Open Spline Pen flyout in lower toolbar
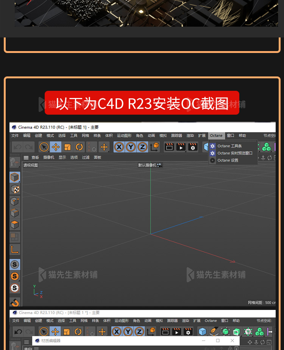This screenshot has width=284, height=350. point(214,332)
